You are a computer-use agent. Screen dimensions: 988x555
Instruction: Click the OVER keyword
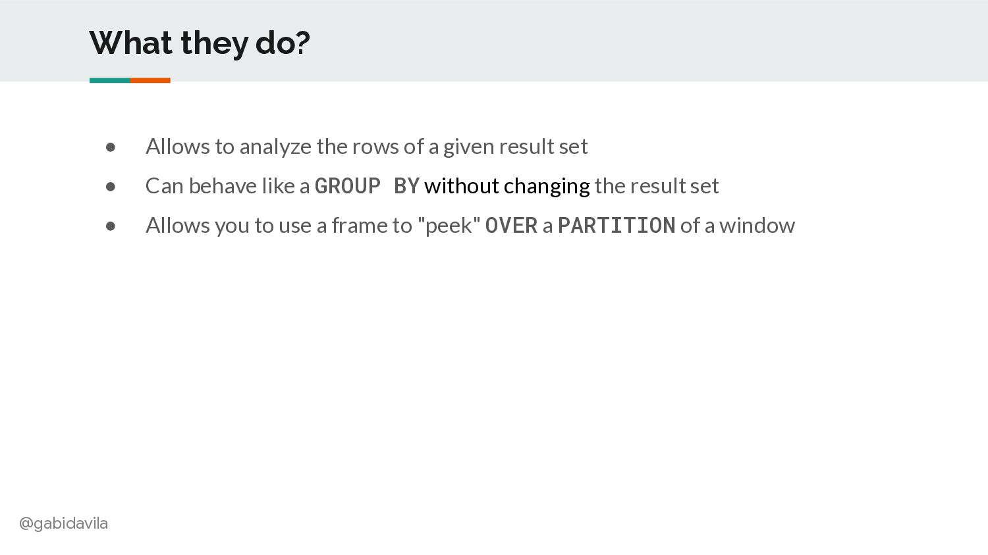511,226
